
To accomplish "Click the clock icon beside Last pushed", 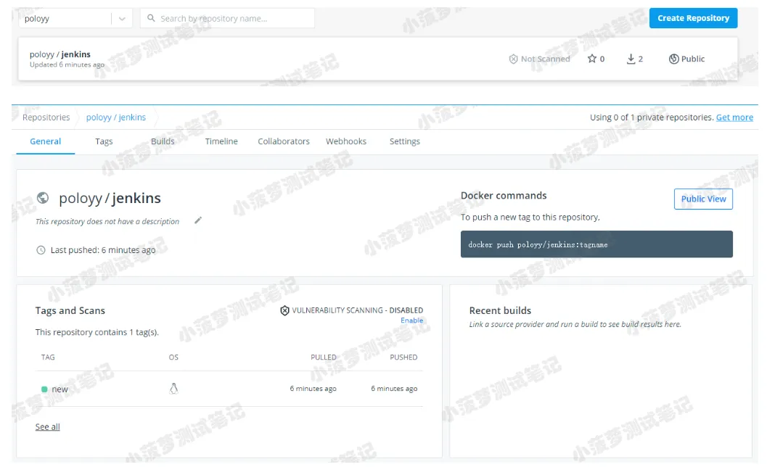I will (x=41, y=250).
